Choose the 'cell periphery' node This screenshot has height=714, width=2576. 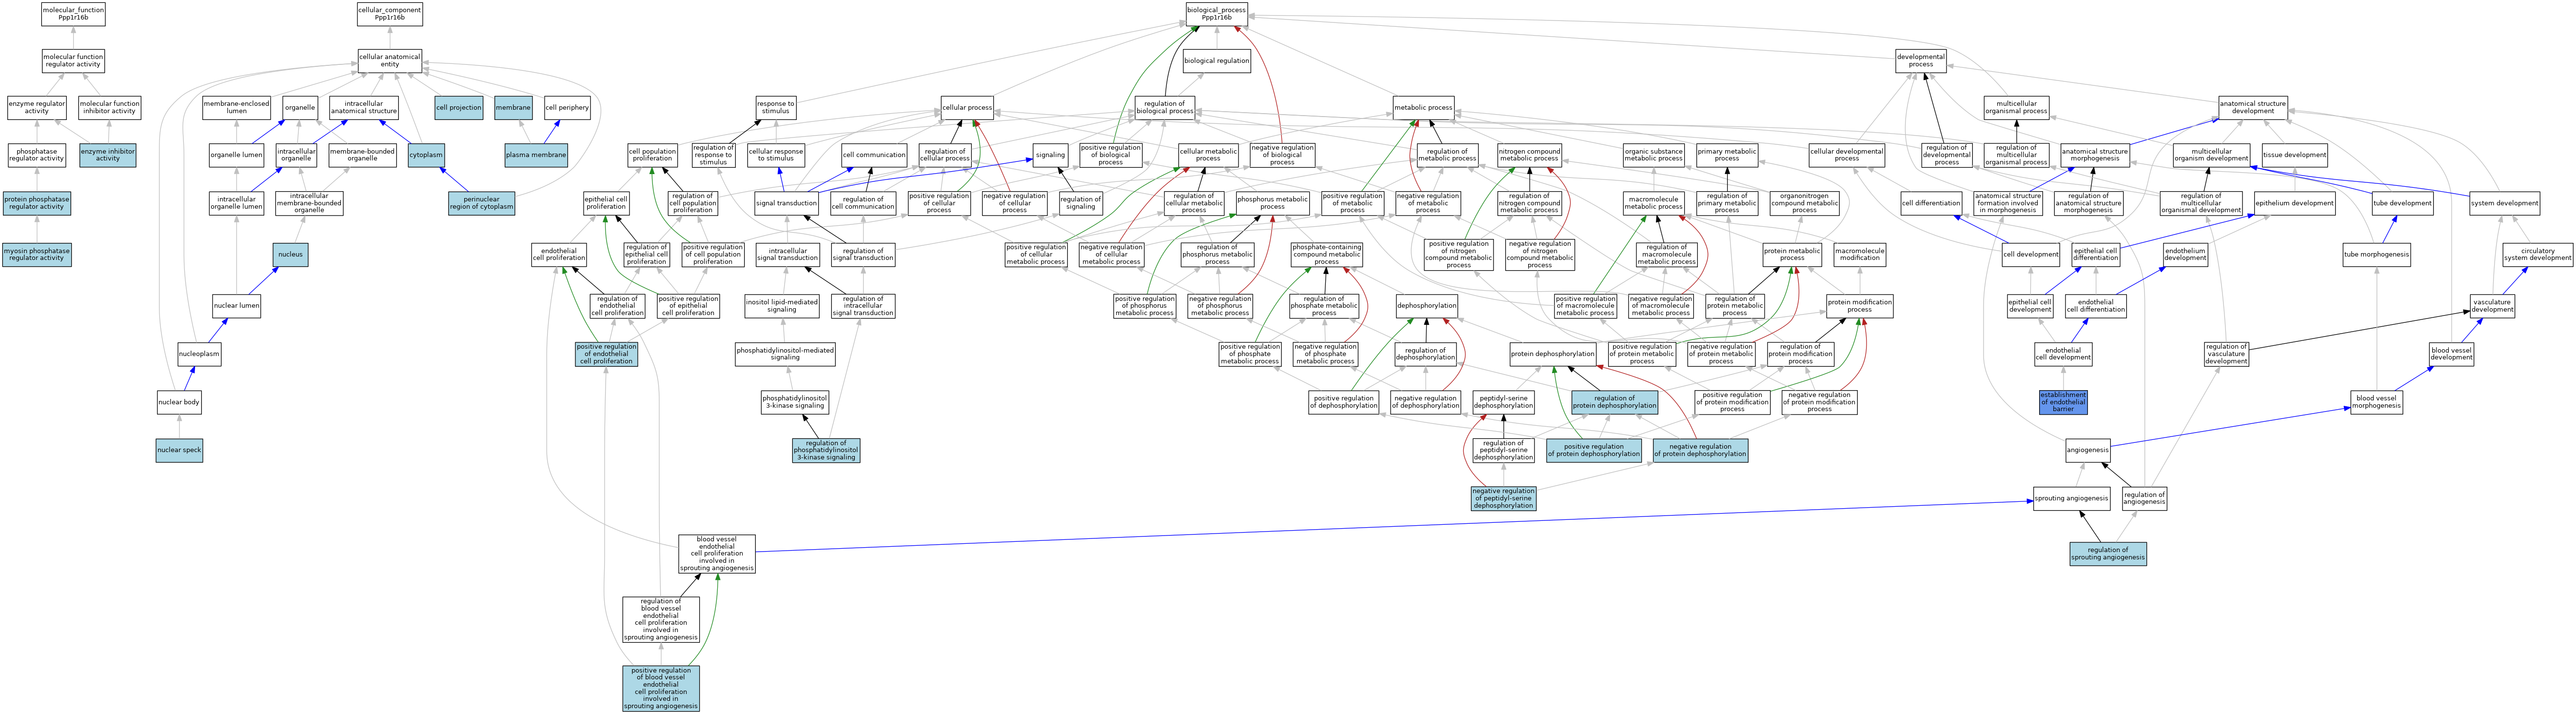tap(567, 107)
